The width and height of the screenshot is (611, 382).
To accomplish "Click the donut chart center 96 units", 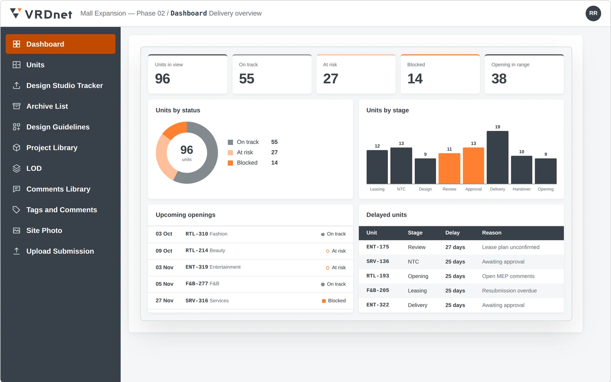I will pos(187,153).
